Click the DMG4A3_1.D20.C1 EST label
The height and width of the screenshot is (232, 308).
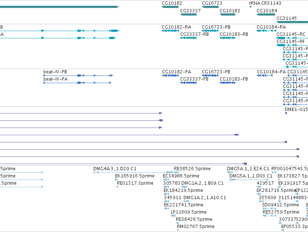pos(115,169)
